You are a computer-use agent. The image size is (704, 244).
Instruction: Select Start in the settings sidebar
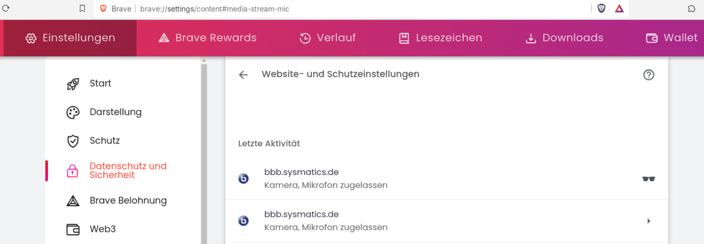point(101,84)
